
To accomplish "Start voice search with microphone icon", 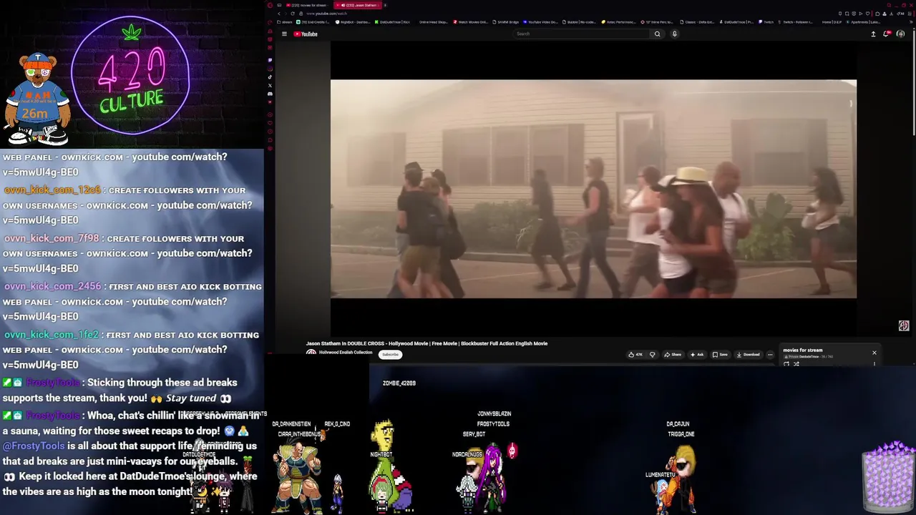I will pyautogui.click(x=674, y=34).
